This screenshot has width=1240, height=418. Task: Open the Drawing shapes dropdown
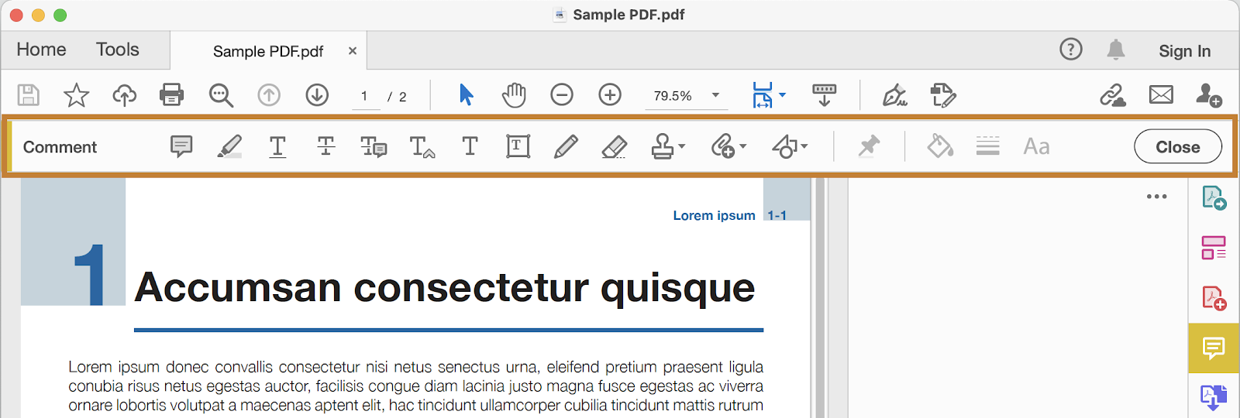[x=790, y=146]
